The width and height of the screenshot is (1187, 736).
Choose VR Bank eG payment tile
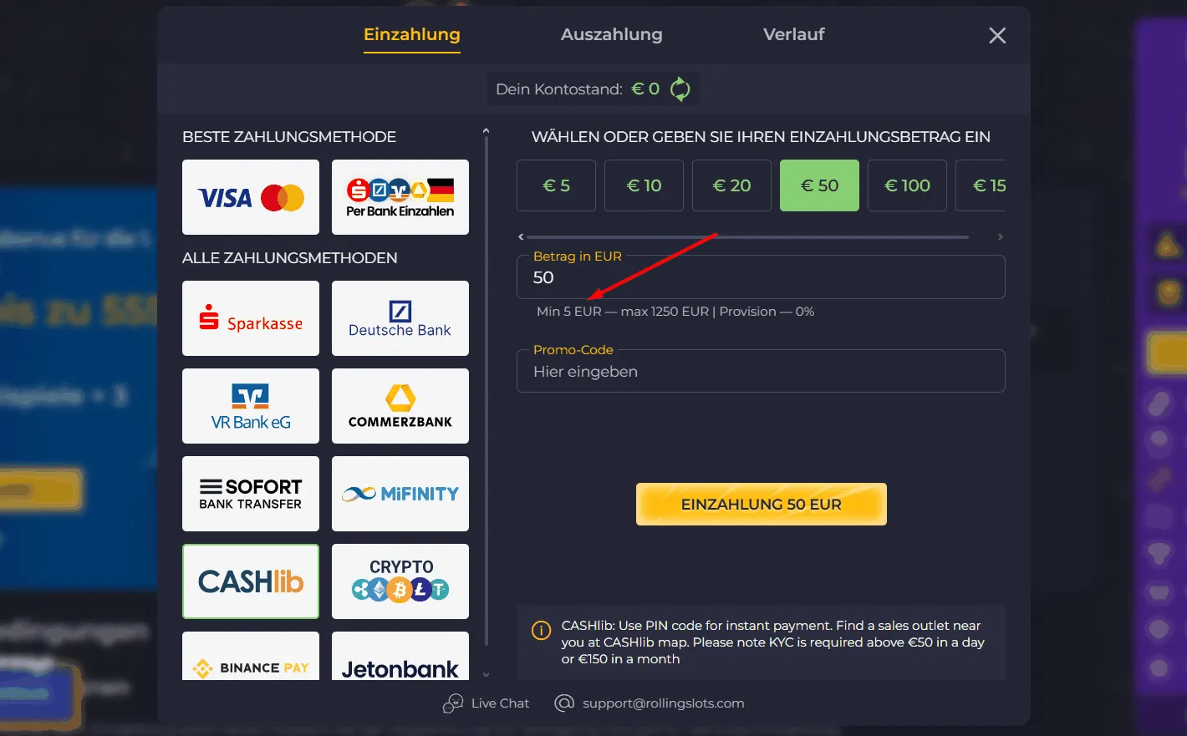tap(251, 406)
